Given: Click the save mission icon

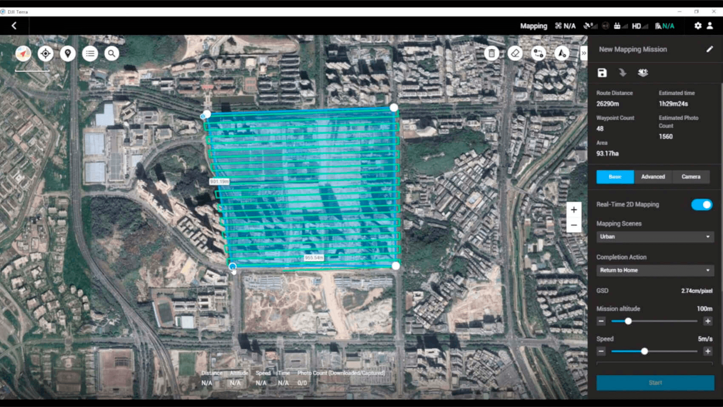Looking at the screenshot, I should pyautogui.click(x=601, y=73).
